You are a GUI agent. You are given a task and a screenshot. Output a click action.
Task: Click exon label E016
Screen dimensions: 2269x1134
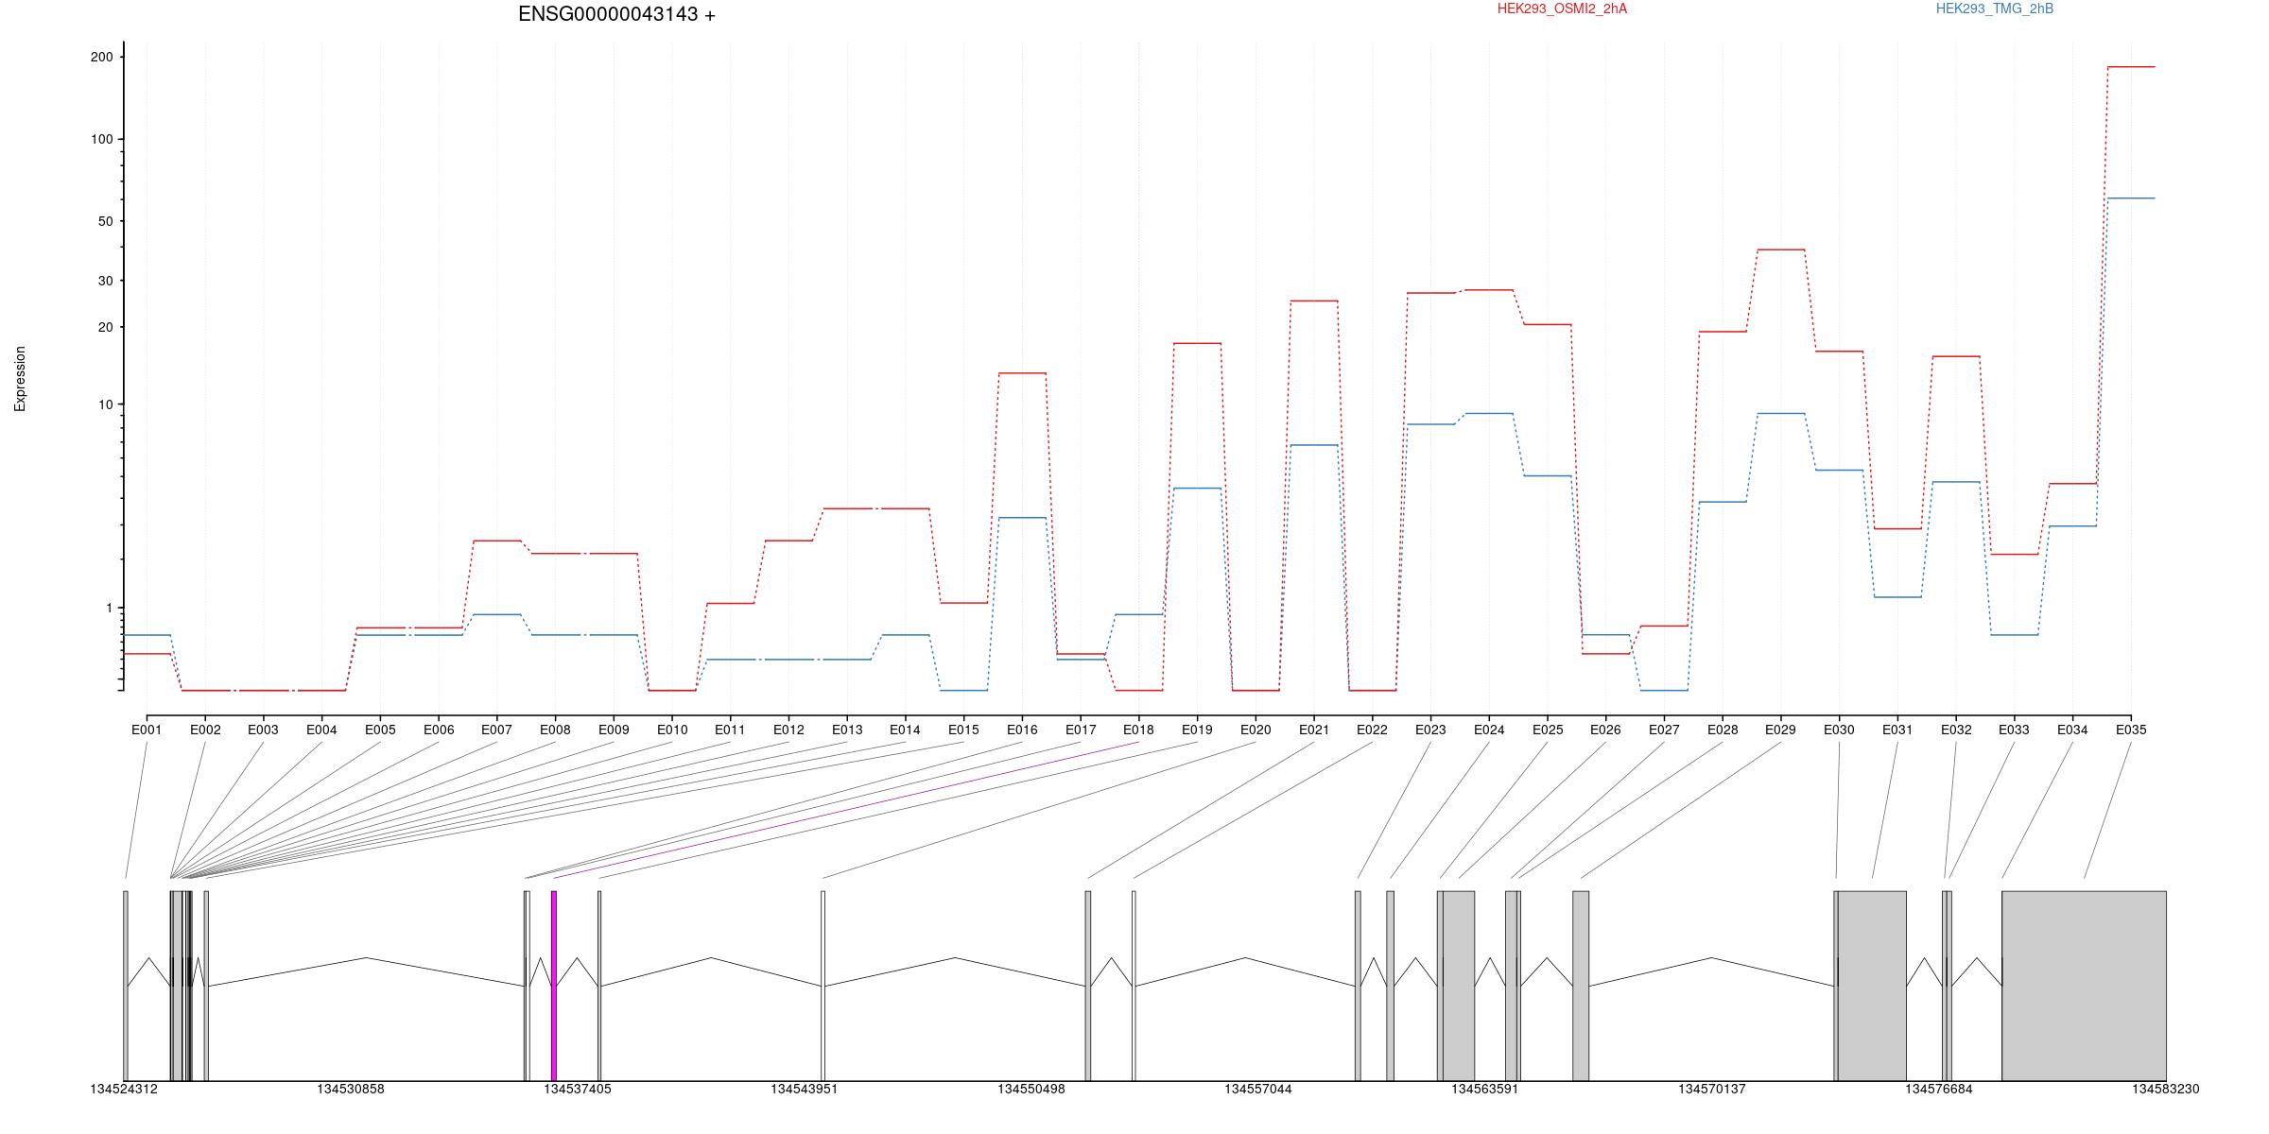[x=1022, y=730]
